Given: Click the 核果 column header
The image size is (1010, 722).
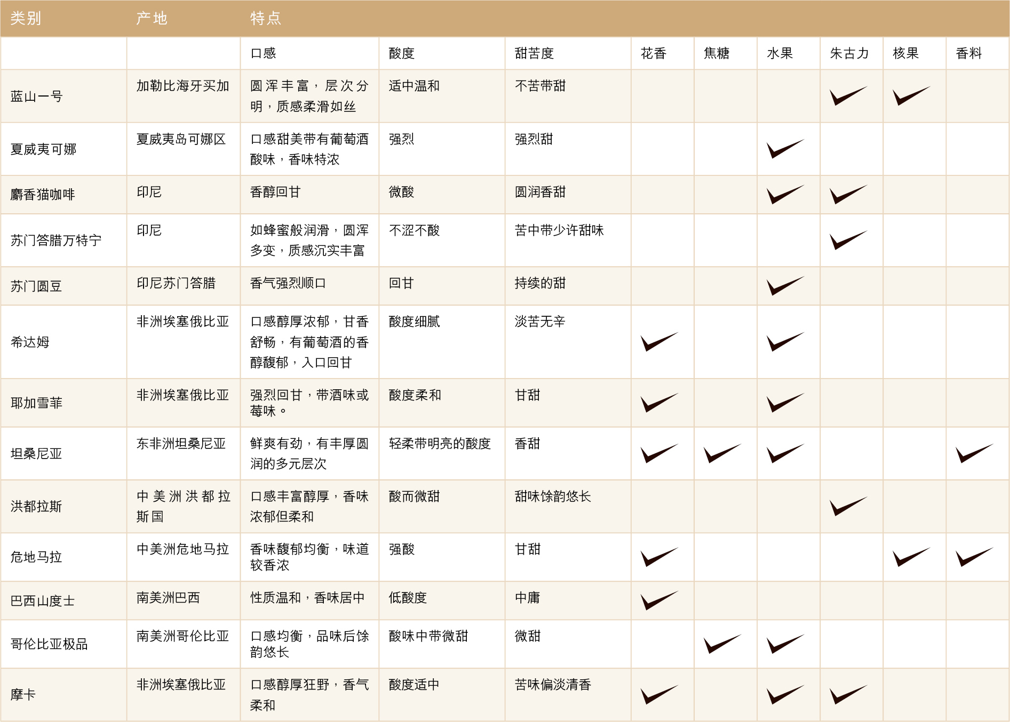Looking at the screenshot, I should coord(906,53).
